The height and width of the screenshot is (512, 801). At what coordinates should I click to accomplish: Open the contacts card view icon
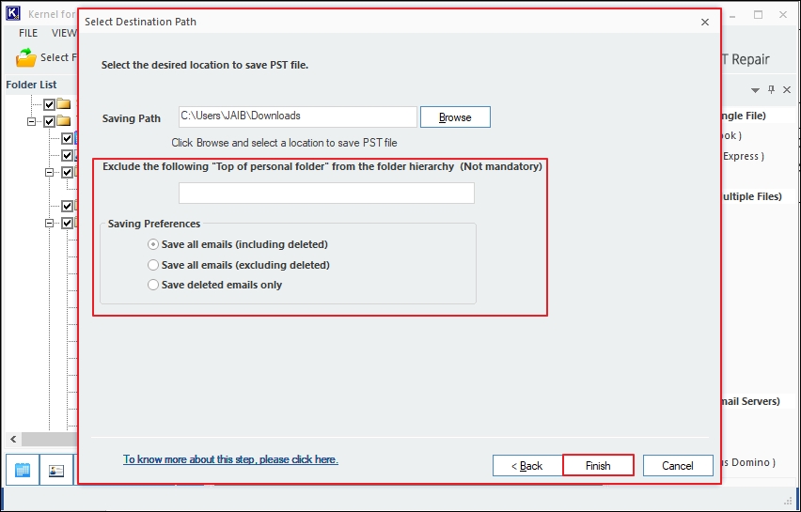56,470
